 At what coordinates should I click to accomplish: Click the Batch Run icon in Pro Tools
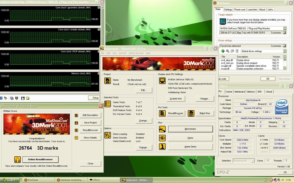(x=191, y=113)
